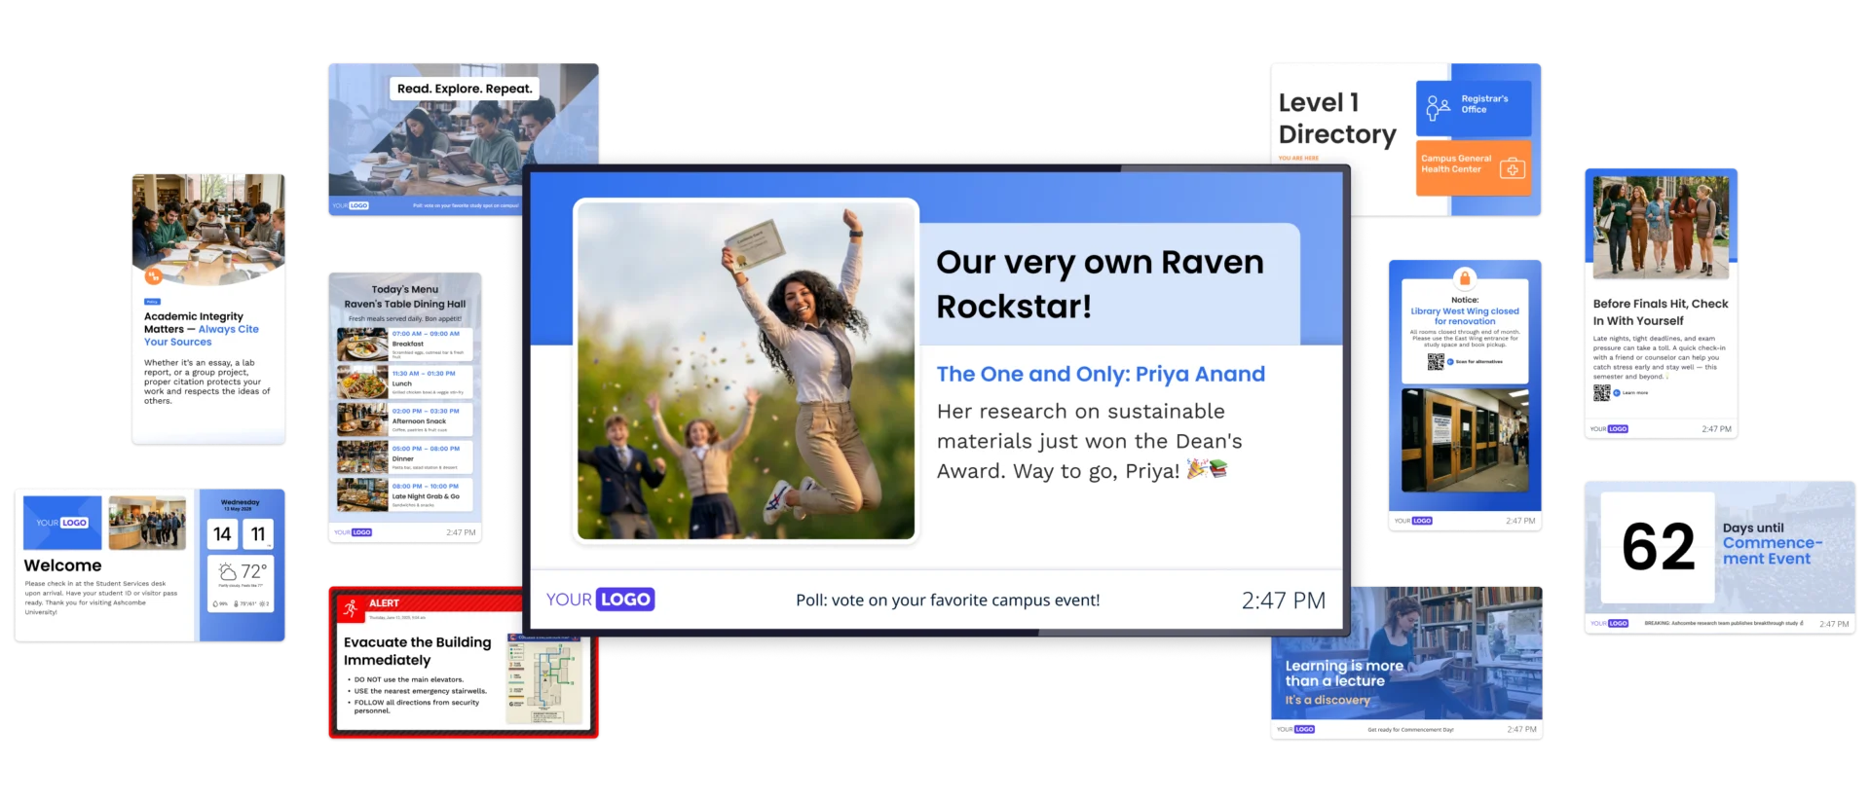Click the 'Read. Explore. Repeat.' label

465,89
